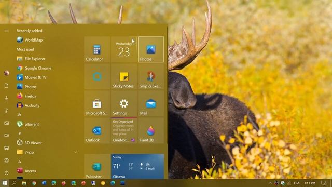Open the Documents icon in Start rail
This screenshot has width=332, height=187.
[6, 85]
